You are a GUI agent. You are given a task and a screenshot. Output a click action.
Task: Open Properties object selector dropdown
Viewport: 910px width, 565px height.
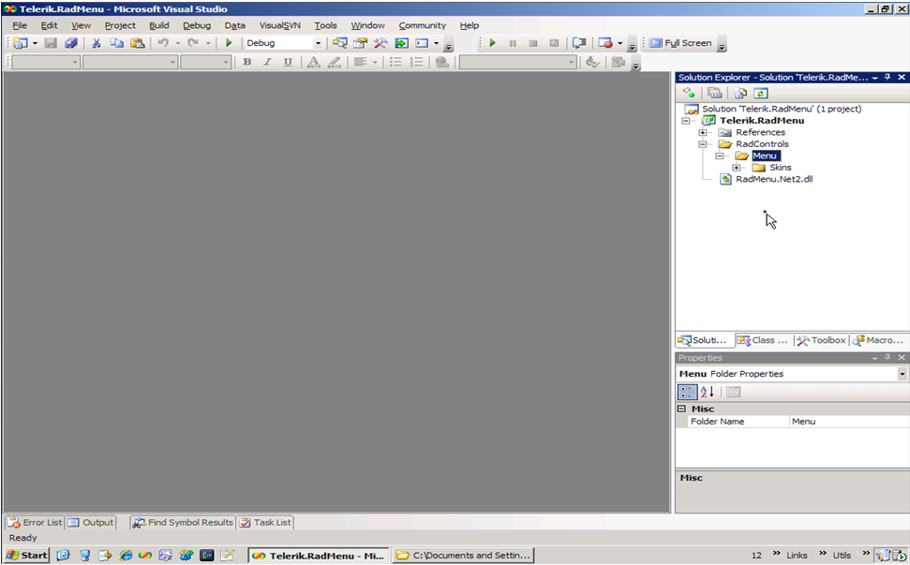point(902,374)
